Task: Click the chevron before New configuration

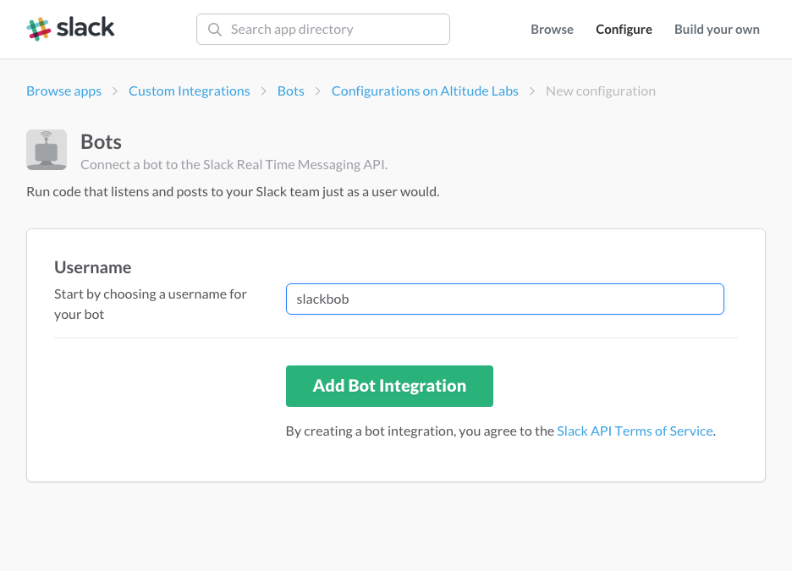Action: 532,91
